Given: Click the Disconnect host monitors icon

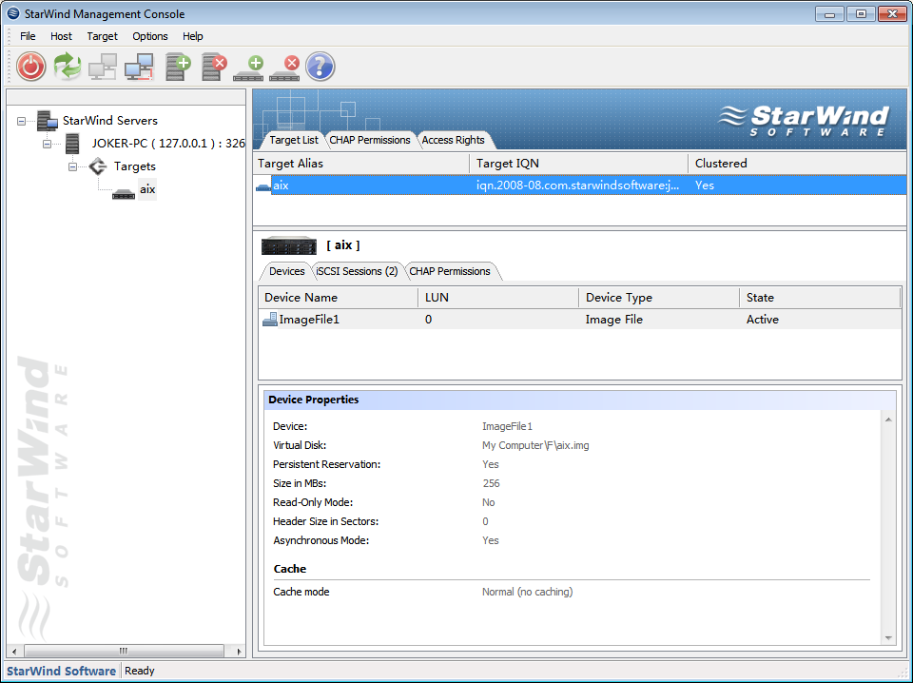Looking at the screenshot, I should click(139, 67).
